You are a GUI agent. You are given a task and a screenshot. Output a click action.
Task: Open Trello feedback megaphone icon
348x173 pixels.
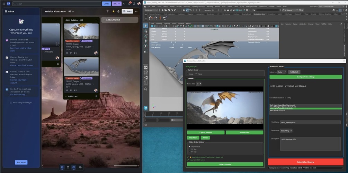coord(125,4)
